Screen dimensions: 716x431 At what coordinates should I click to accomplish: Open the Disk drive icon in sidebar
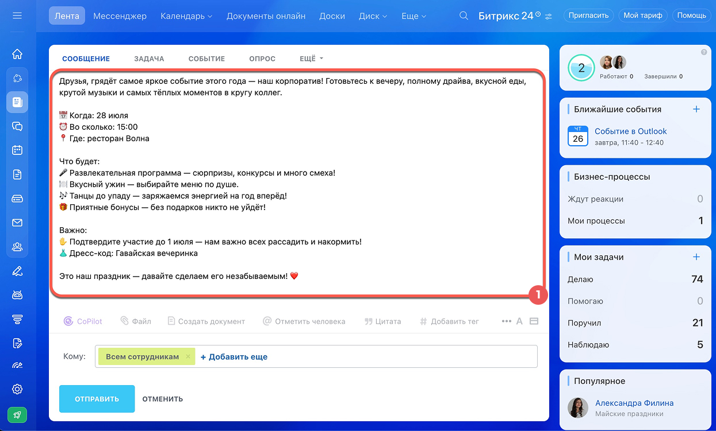[x=17, y=199]
